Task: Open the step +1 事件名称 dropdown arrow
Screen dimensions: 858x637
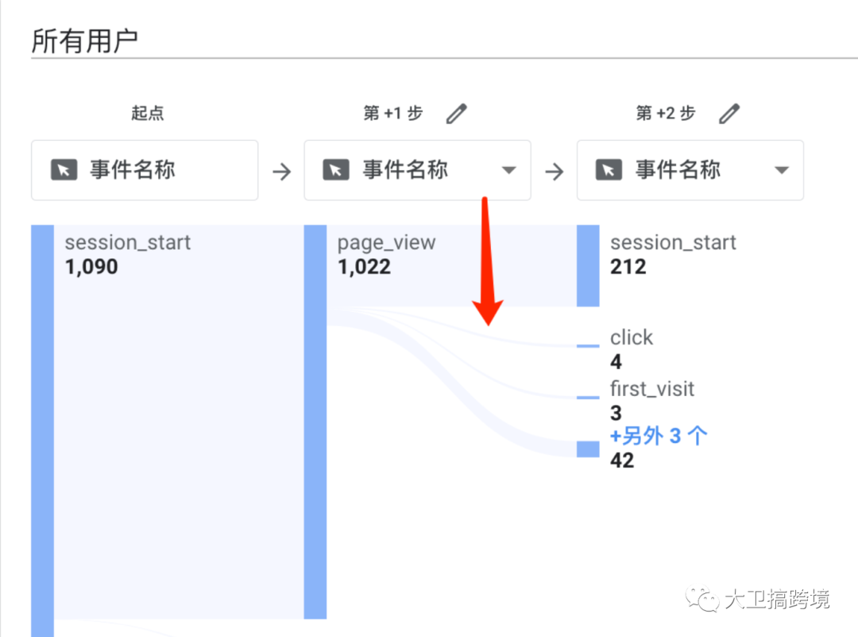Action: click(x=509, y=170)
